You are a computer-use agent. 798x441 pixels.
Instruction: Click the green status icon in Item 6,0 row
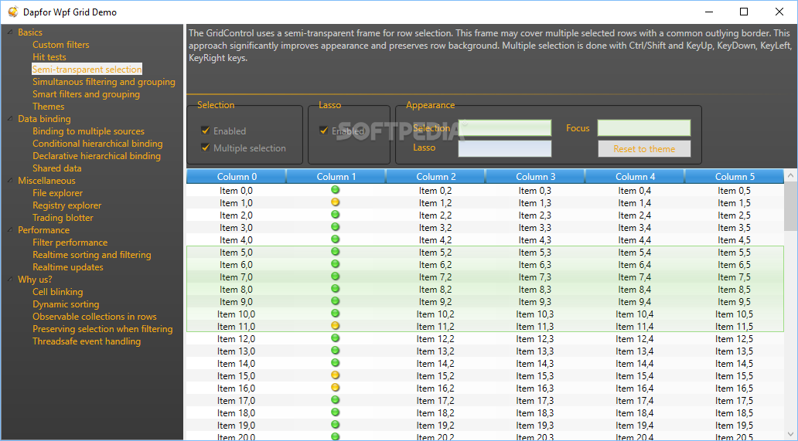click(x=335, y=264)
